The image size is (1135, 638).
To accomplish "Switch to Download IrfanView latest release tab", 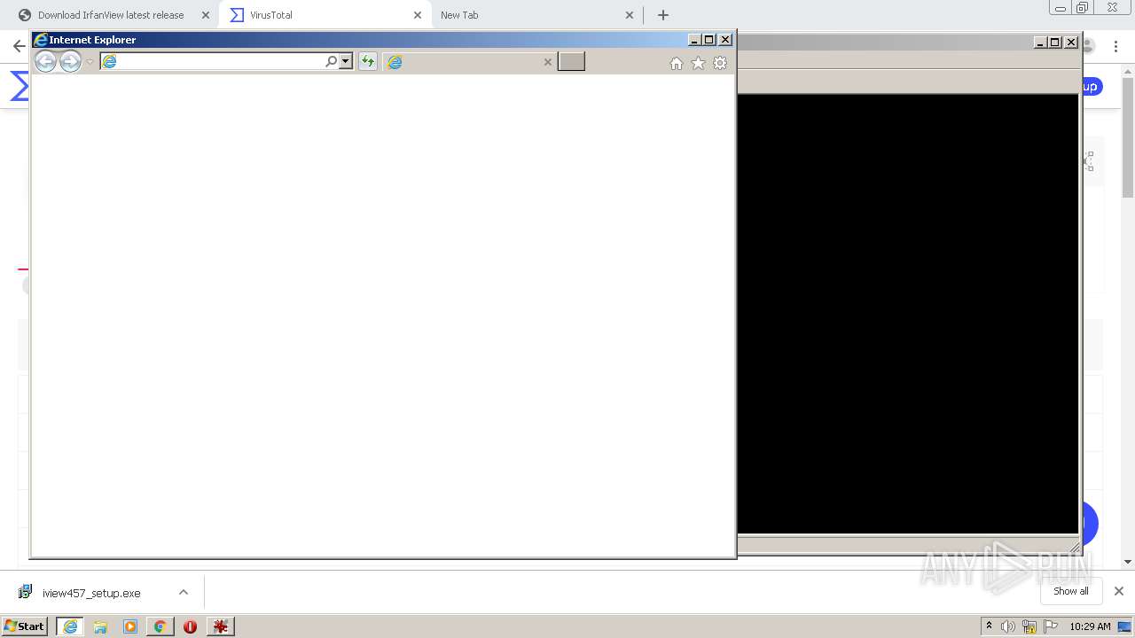I will point(111,15).
